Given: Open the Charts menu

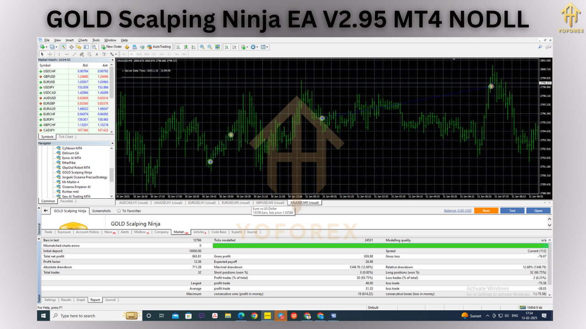Looking at the screenshot, I should point(82,40).
